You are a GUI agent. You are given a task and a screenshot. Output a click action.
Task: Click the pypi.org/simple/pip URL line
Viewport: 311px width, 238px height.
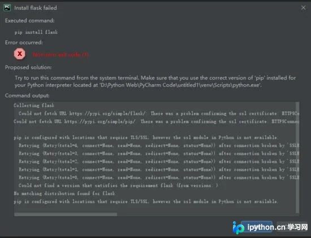coord(156,122)
